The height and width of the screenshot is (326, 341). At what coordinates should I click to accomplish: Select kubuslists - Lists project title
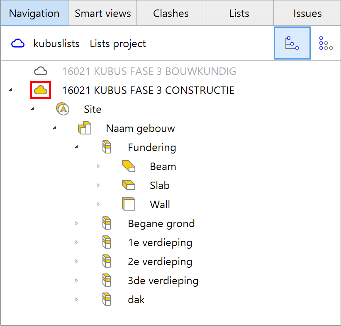(90, 43)
